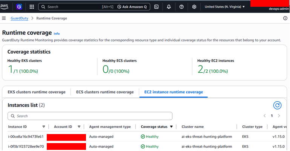Go to previous page arrow
This screenshot has height=151, width=290.
[x=265, y=116]
